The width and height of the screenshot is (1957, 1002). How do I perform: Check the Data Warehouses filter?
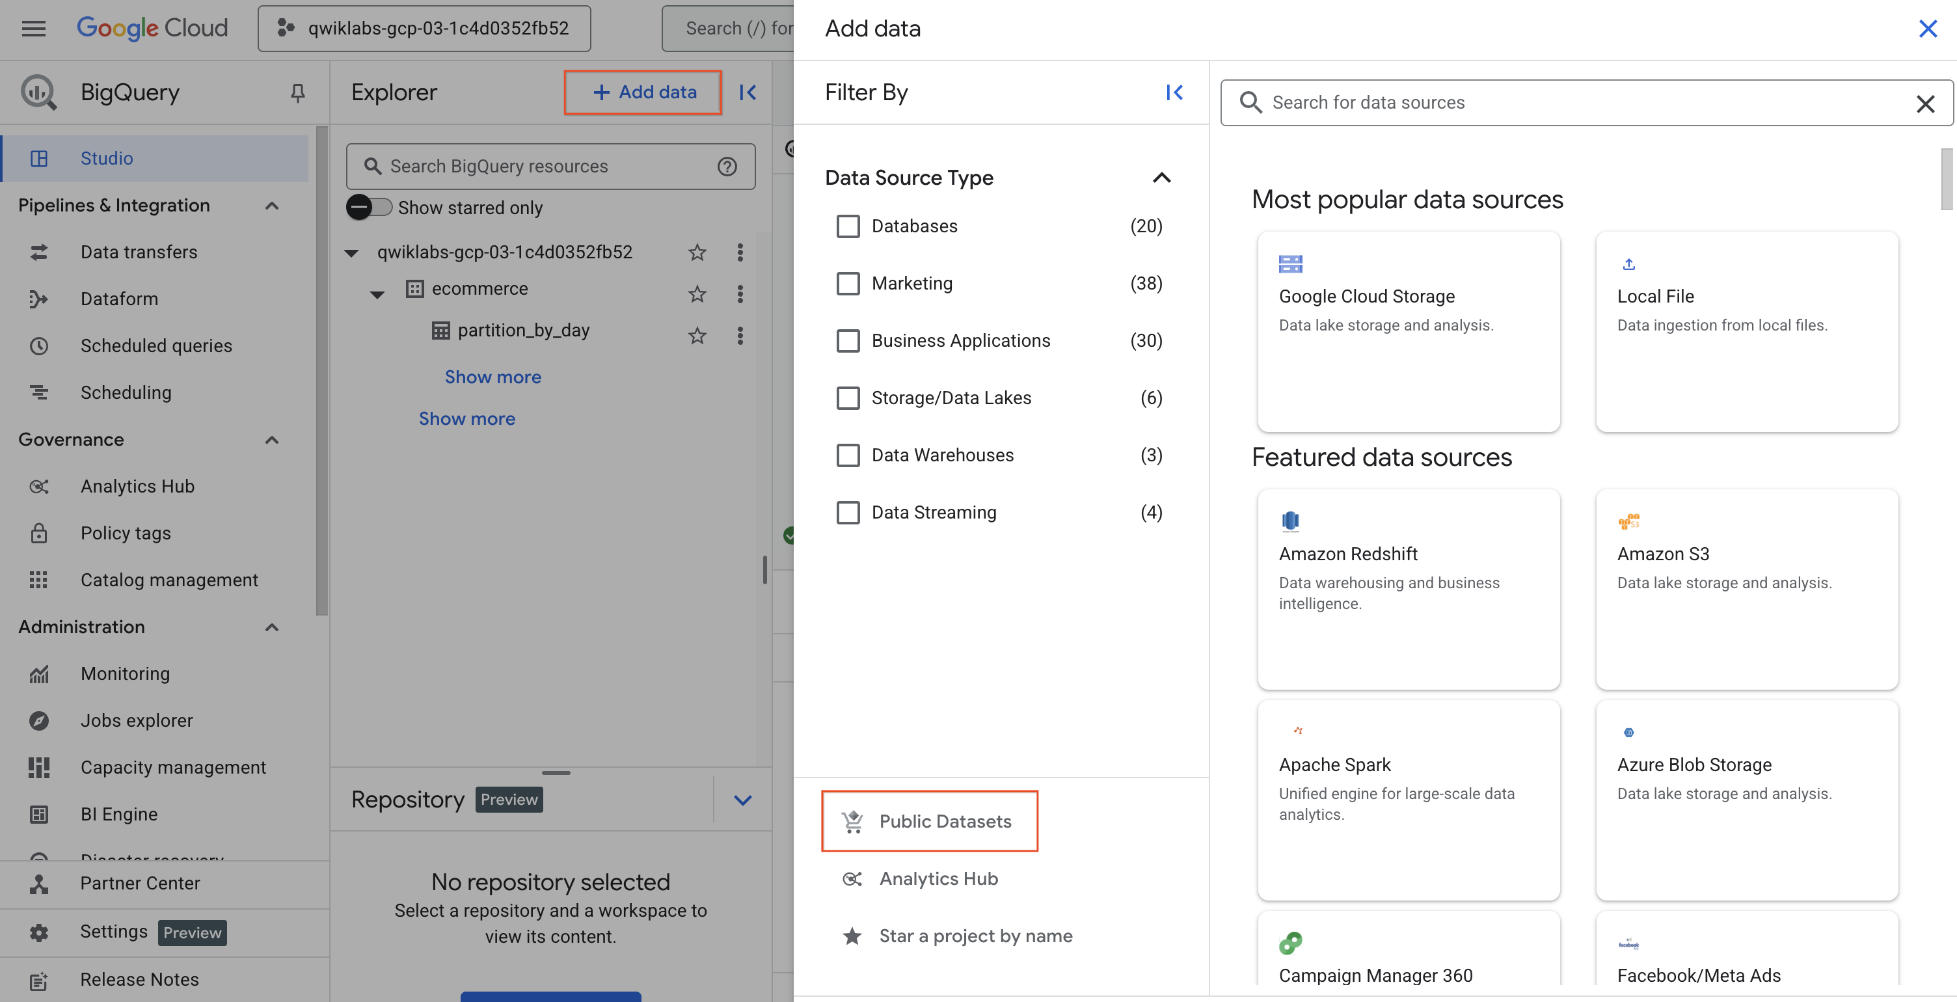[848, 456]
